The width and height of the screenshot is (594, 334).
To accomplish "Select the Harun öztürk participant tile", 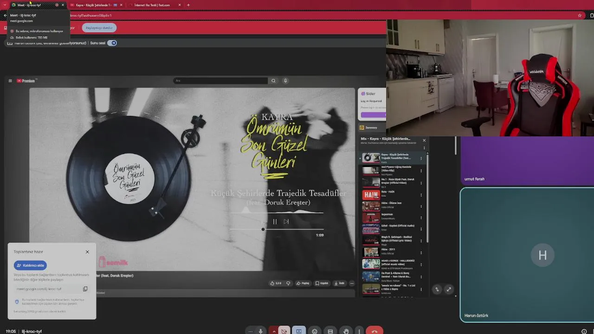I will [x=527, y=255].
